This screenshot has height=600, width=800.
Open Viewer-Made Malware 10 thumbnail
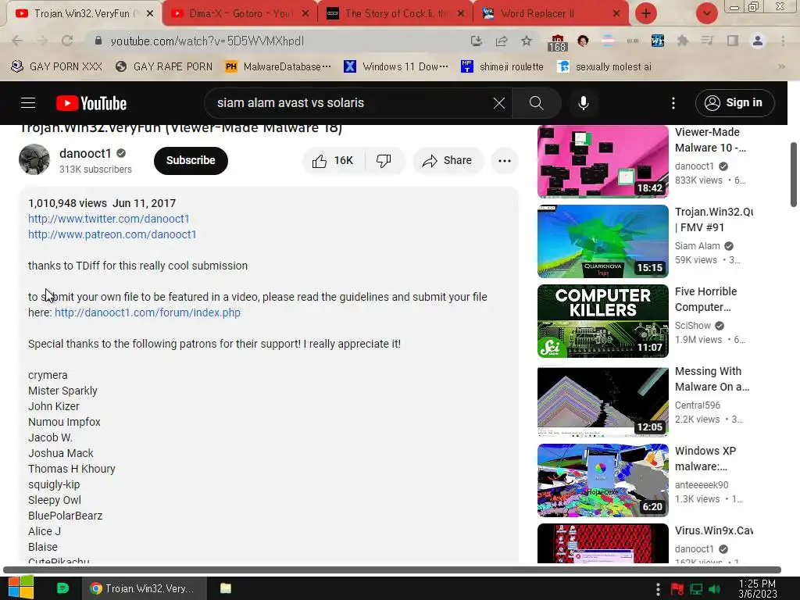point(602,161)
